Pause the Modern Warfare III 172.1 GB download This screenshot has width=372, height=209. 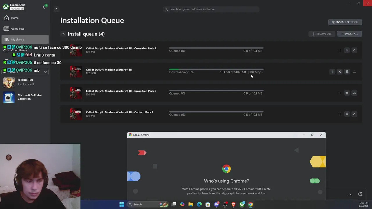pos(332,72)
